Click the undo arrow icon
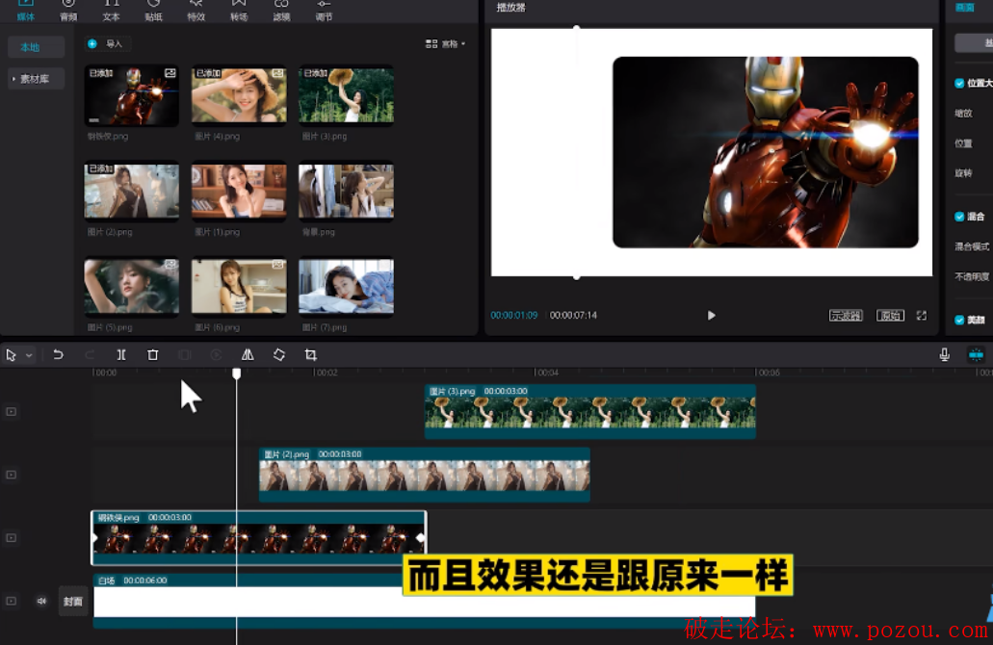993x645 pixels. (58, 355)
